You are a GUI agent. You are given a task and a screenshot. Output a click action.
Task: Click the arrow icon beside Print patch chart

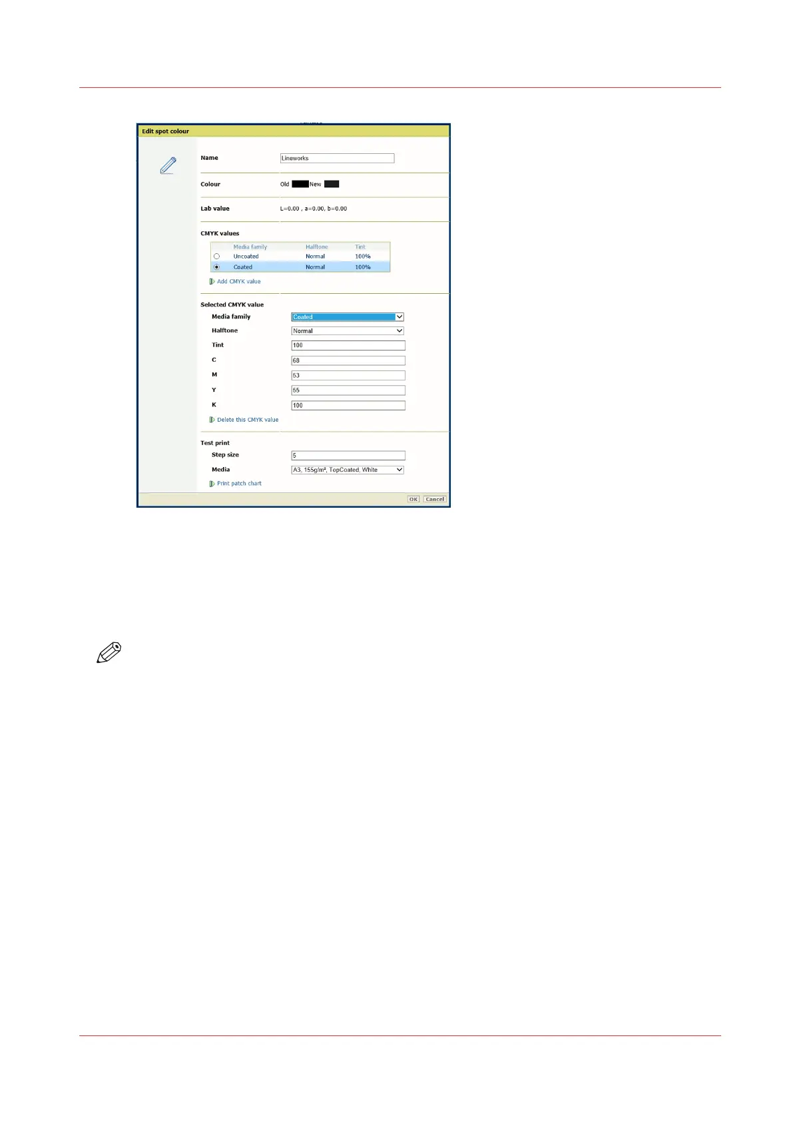click(x=212, y=484)
